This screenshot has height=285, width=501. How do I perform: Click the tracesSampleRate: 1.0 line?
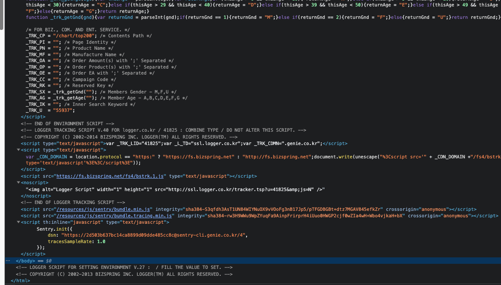[77, 241]
